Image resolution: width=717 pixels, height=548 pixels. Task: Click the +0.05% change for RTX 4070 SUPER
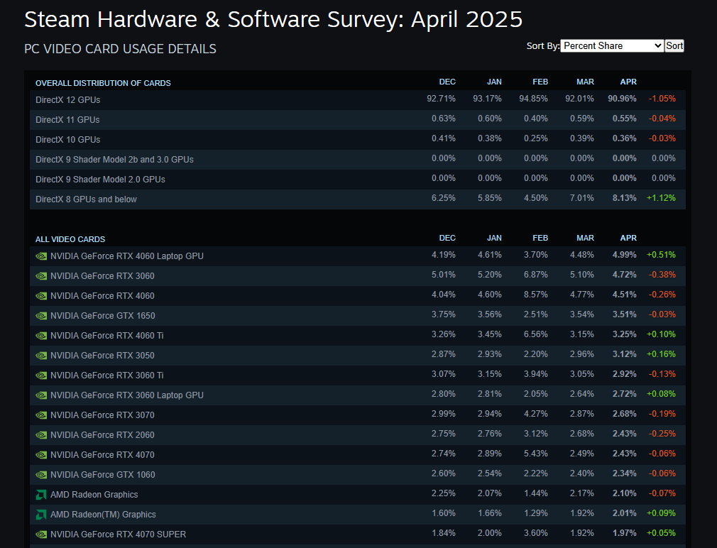[x=661, y=533]
